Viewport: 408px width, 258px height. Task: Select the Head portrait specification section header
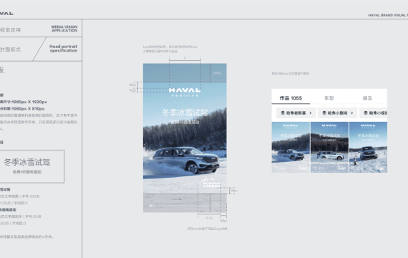coord(64,49)
